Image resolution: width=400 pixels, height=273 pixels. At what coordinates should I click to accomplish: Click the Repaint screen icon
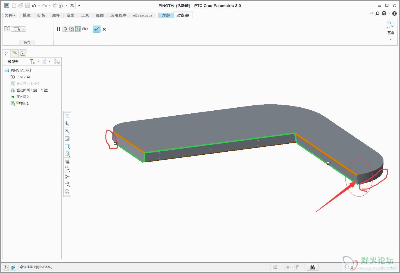[67, 138]
